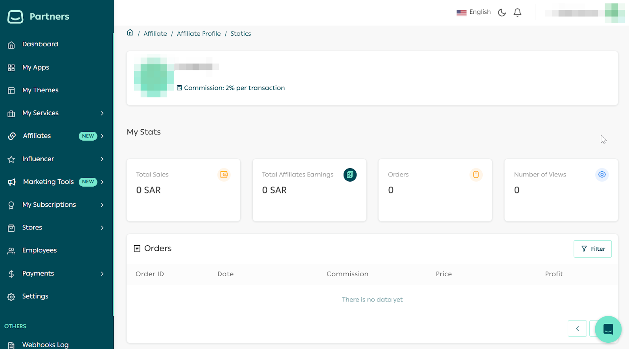629x349 pixels.
Task: Go to previous page of orders
Action: coord(577,329)
